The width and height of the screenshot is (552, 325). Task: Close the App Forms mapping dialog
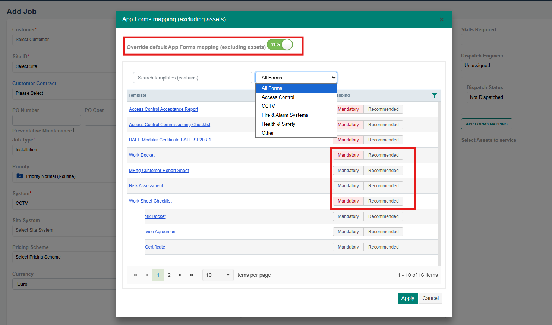(442, 19)
